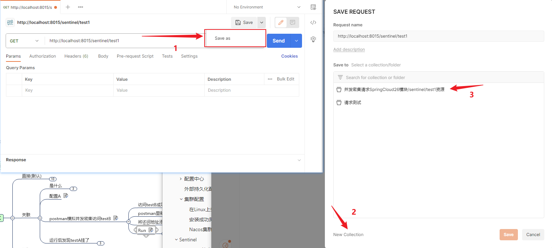This screenshot has height=248, width=552.
Task: Click the note icon beside 配置A
Action: pyautogui.click(x=66, y=196)
